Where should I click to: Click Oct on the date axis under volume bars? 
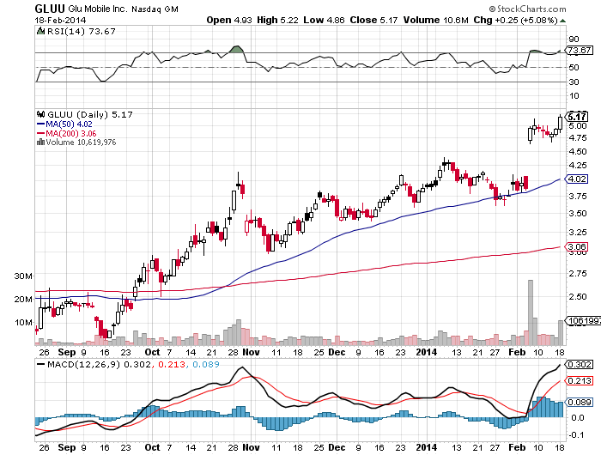(x=152, y=352)
